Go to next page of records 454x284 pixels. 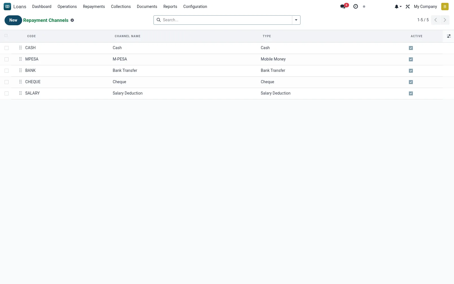[445, 20]
